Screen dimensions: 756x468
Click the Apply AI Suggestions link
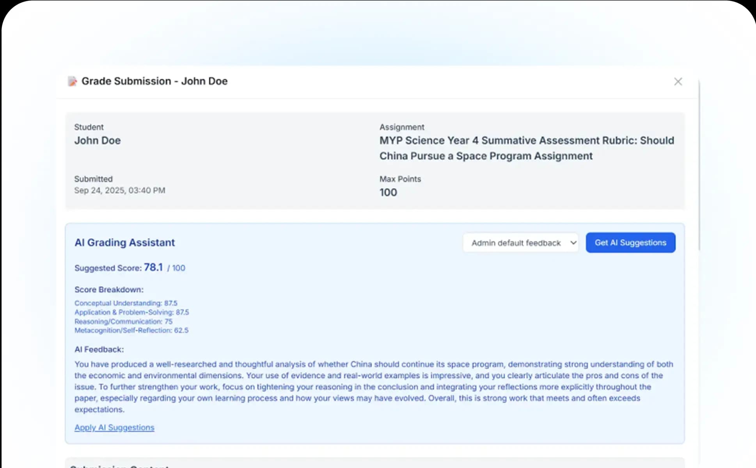114,427
